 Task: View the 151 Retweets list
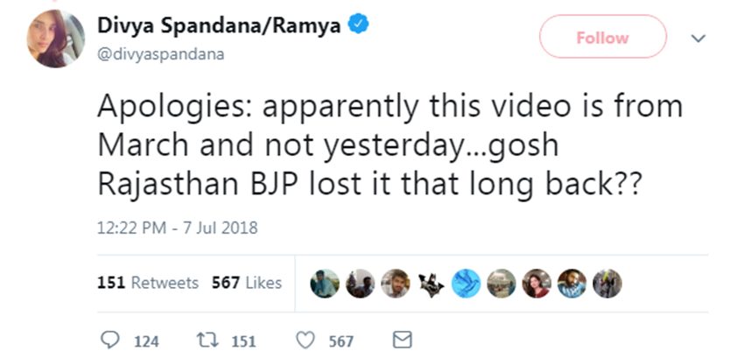point(147,283)
